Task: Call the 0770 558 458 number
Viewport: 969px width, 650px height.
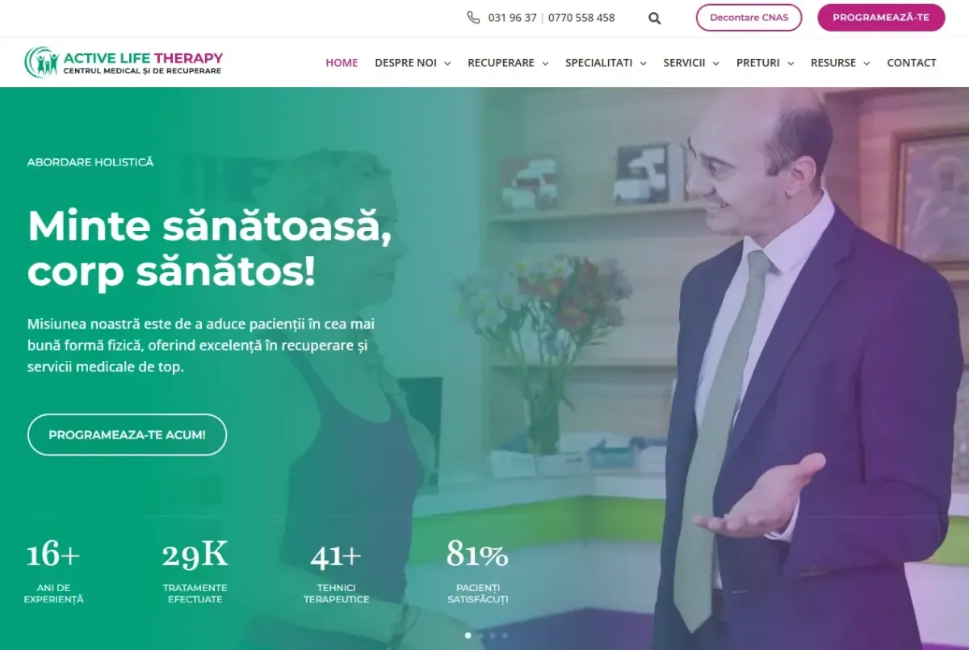Action: 581,18
